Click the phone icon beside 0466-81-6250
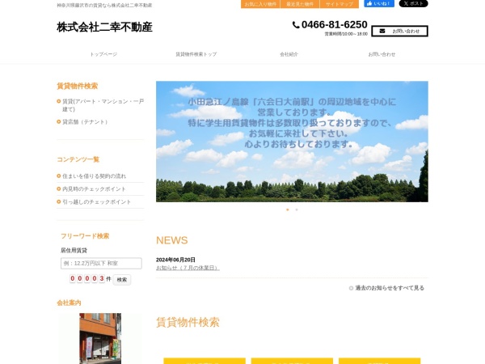 click(296, 25)
